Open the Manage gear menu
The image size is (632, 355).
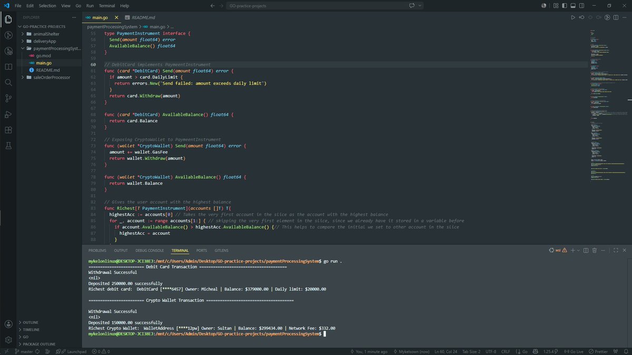tap(8, 340)
